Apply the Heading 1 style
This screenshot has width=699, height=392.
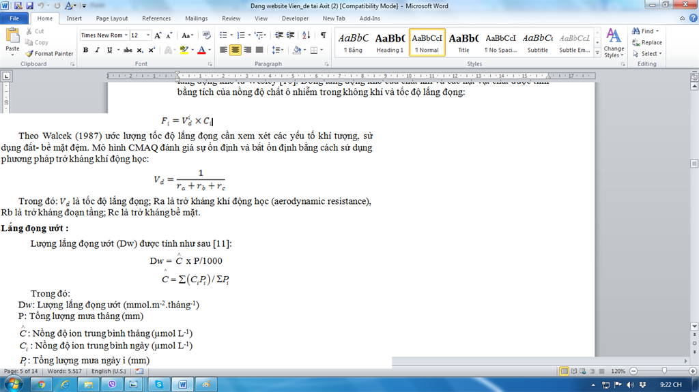[x=390, y=42]
